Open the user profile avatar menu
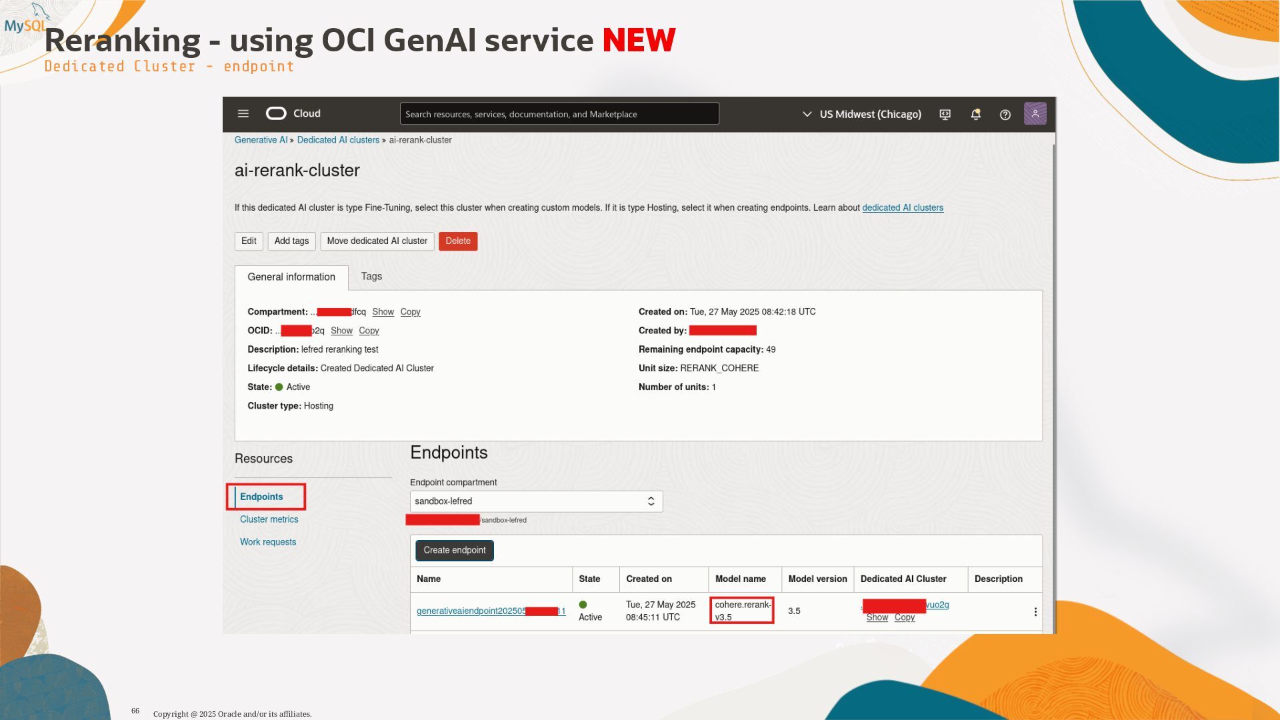This screenshot has width=1280, height=720. (1035, 114)
